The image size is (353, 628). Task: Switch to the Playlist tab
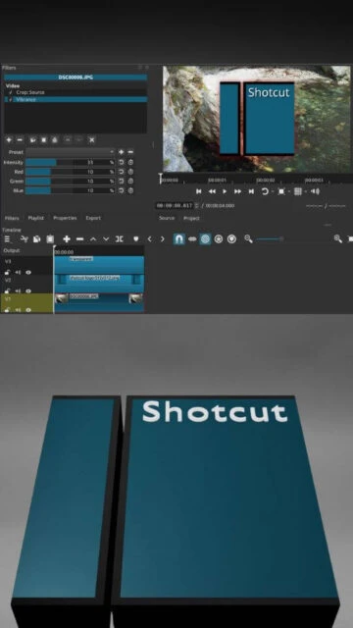click(35, 218)
